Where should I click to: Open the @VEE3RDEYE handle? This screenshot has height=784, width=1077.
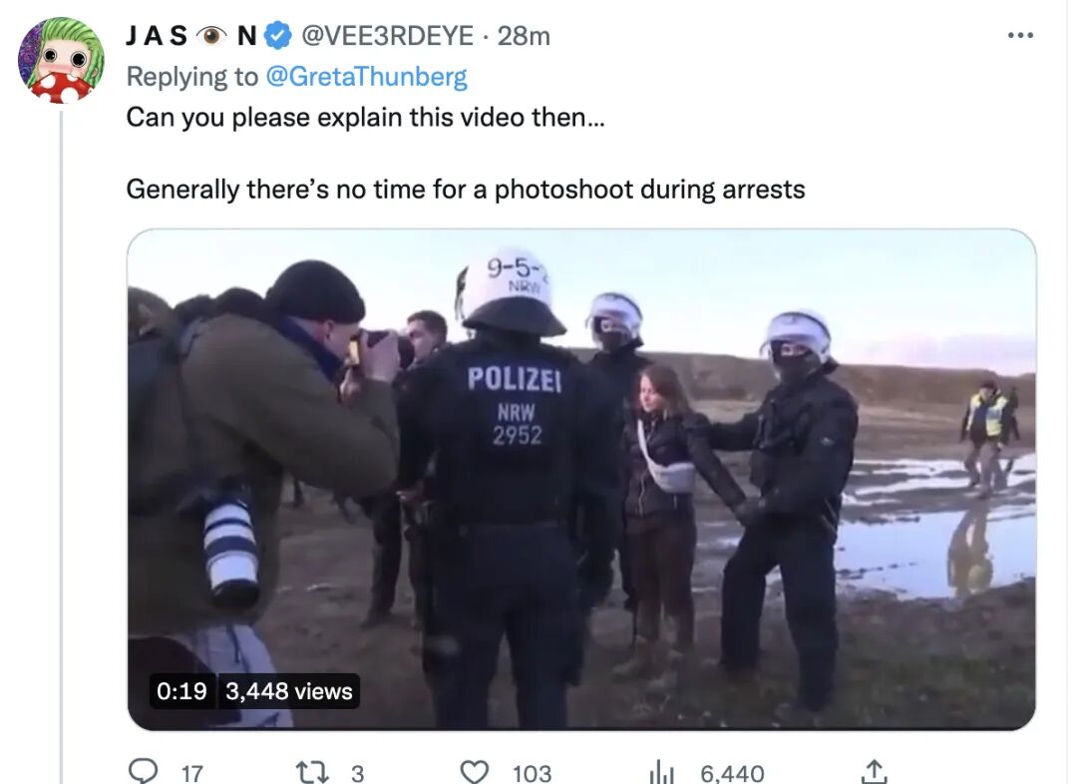click(387, 36)
